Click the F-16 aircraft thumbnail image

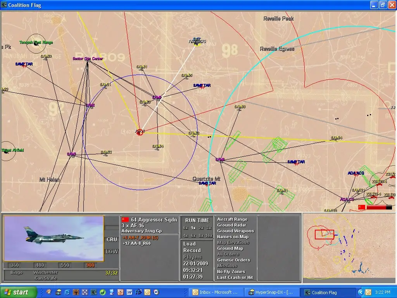coord(54,238)
